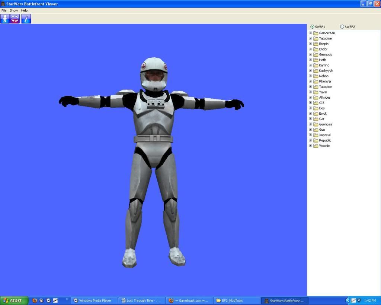Click the RhenVar folder icon

point(316,81)
